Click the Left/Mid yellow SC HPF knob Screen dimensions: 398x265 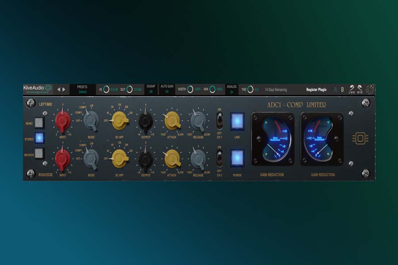120,121
